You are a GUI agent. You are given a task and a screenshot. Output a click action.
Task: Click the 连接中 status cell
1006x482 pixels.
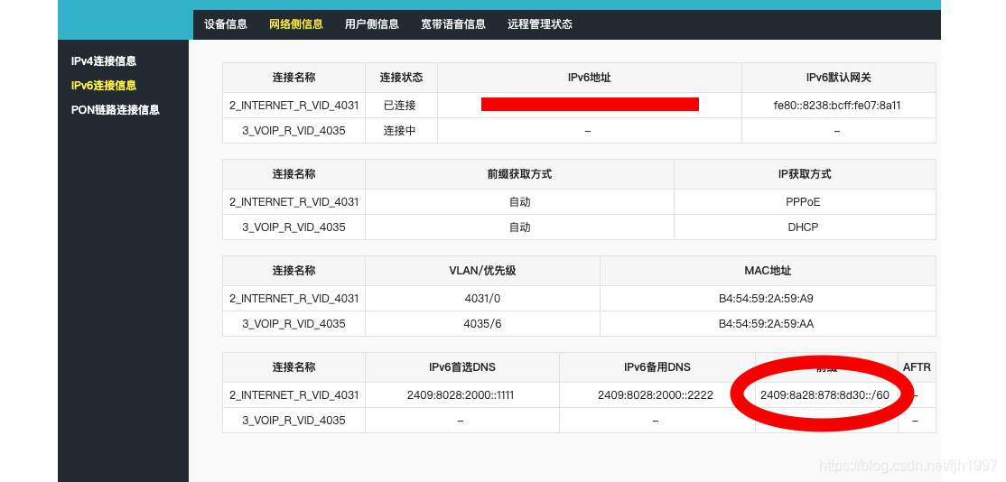tap(400, 131)
